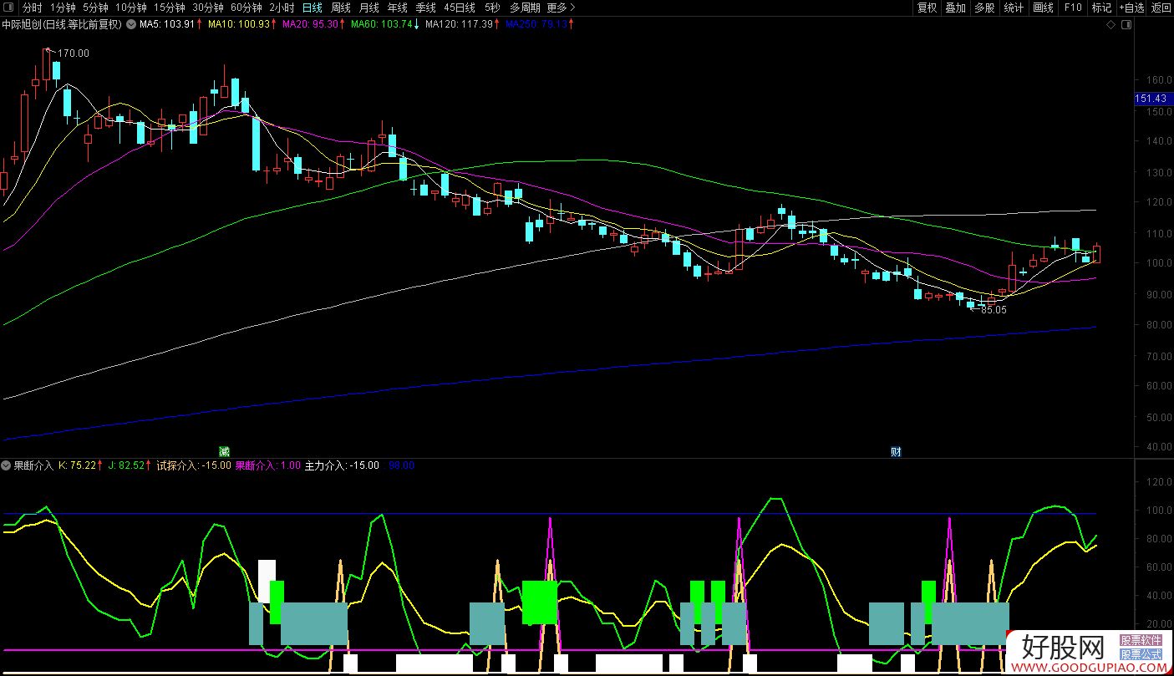The width and height of the screenshot is (1174, 676).
Task: Click the 试探介入: -15.00 label
Action: pos(194,465)
